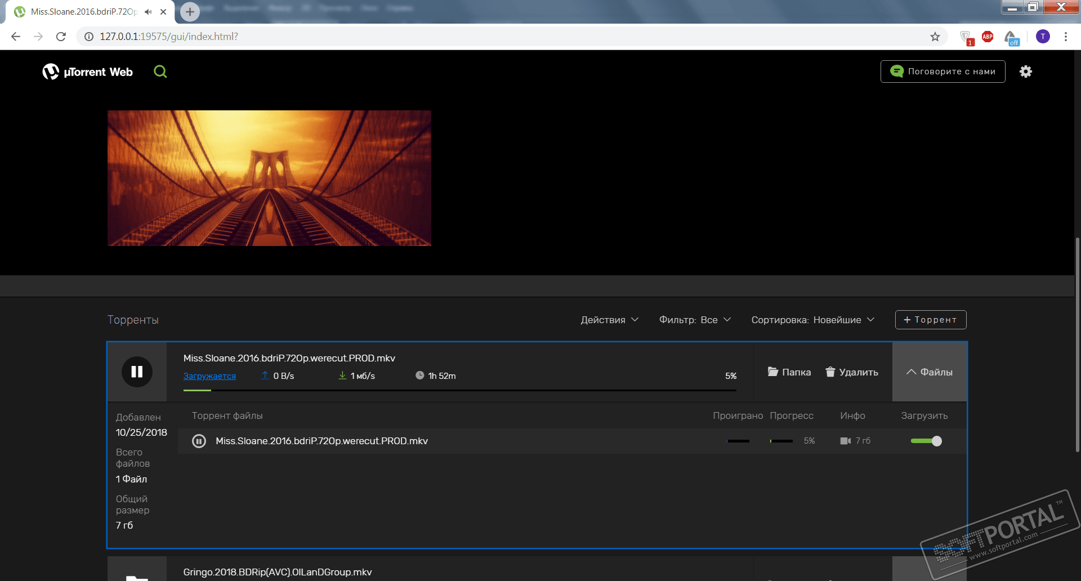View site information icon in address bar
This screenshot has height=581, width=1081.
[89, 37]
